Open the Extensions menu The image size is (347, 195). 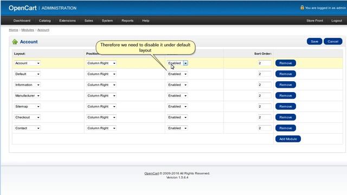tap(67, 21)
